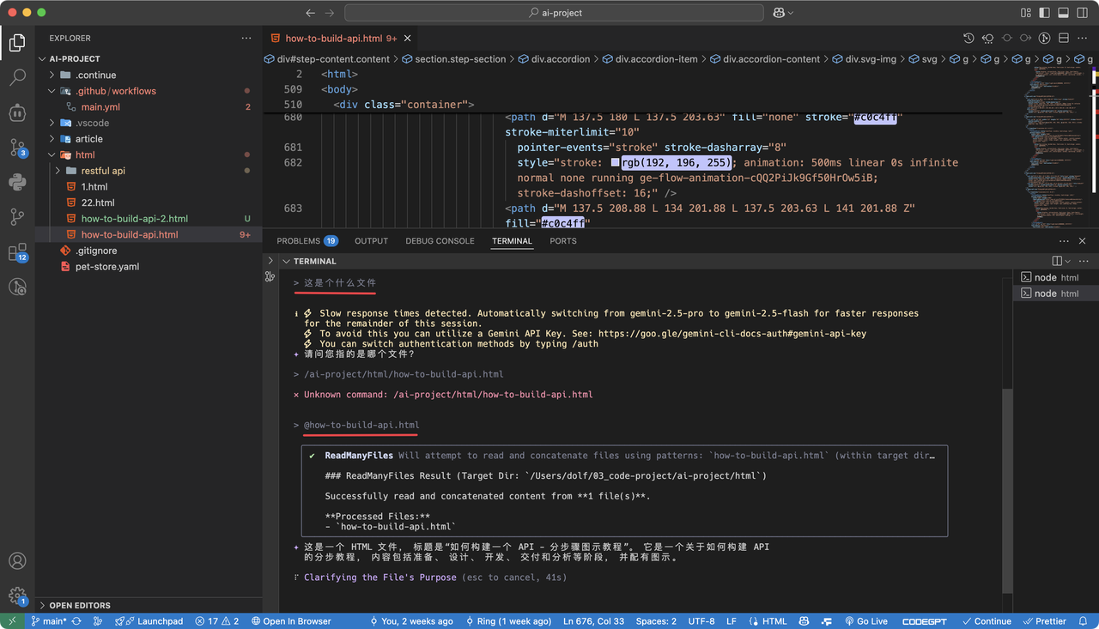This screenshot has width=1099, height=629.
Task: Open the Explorer view in activity bar
Action: point(17,42)
